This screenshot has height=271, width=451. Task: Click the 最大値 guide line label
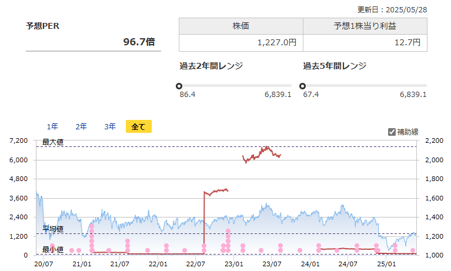tap(52, 142)
